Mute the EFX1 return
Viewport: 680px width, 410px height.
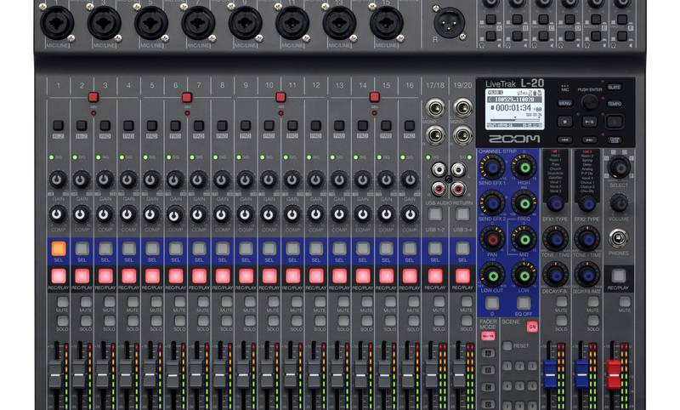(562, 302)
